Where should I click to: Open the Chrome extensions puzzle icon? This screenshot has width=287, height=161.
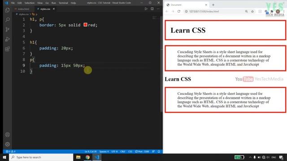tap(272, 11)
